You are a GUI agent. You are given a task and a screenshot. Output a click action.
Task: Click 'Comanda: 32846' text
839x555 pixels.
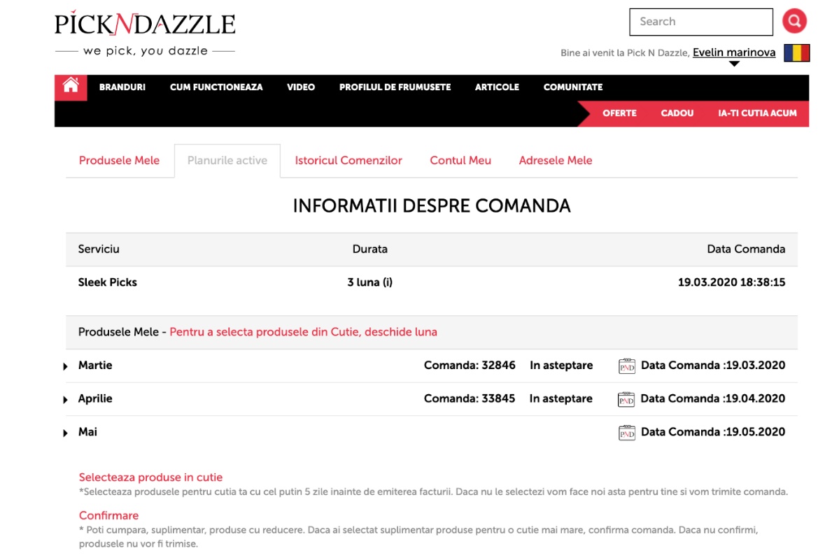[x=470, y=365]
